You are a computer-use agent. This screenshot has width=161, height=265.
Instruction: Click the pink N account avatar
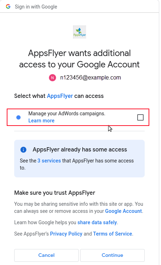point(52,78)
